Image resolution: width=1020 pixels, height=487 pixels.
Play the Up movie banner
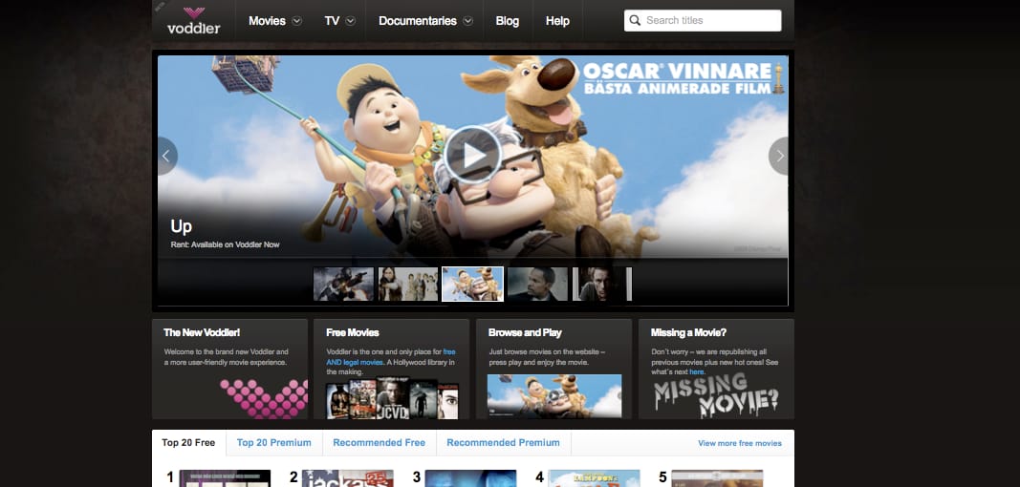tap(473, 155)
